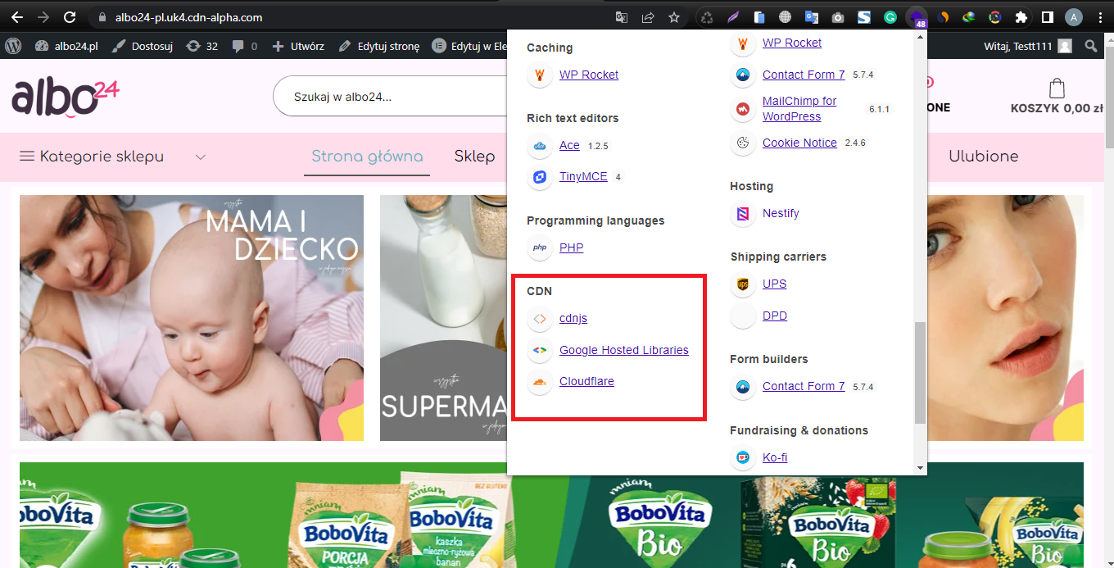Click the Wappalyzer popup scrollbar thumb
Screen dimensions: 1114x568
pos(921,373)
